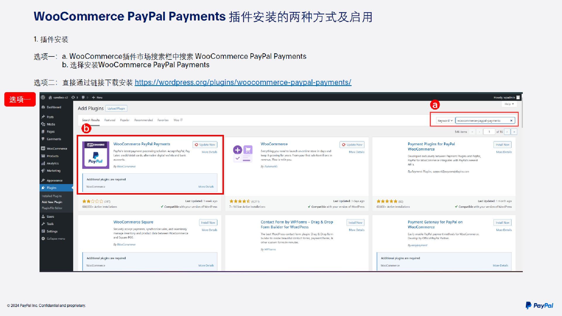Click the plus New icon in admin bar
The width and height of the screenshot is (562, 316).
pyautogui.click(x=94, y=97)
